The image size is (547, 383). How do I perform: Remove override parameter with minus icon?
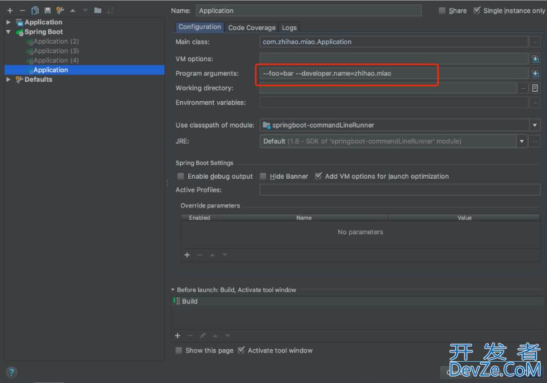pos(199,255)
